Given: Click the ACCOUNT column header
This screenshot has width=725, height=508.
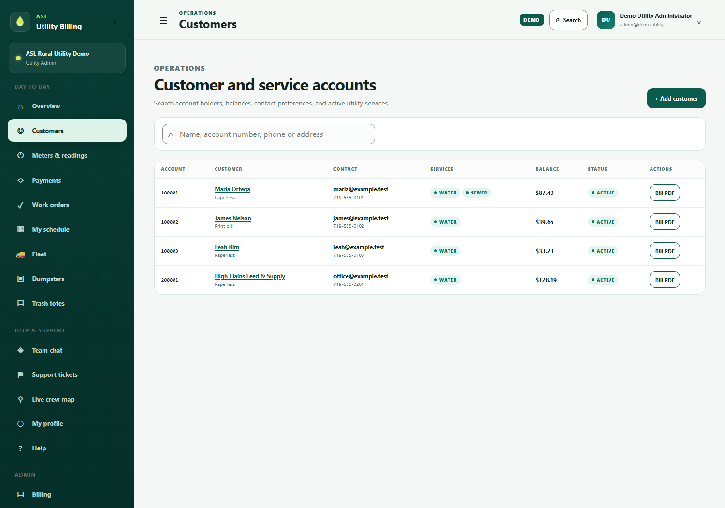Looking at the screenshot, I should pyautogui.click(x=173, y=169).
